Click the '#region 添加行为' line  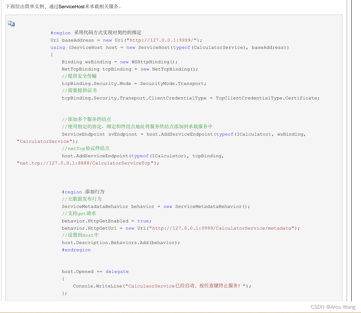point(83,192)
